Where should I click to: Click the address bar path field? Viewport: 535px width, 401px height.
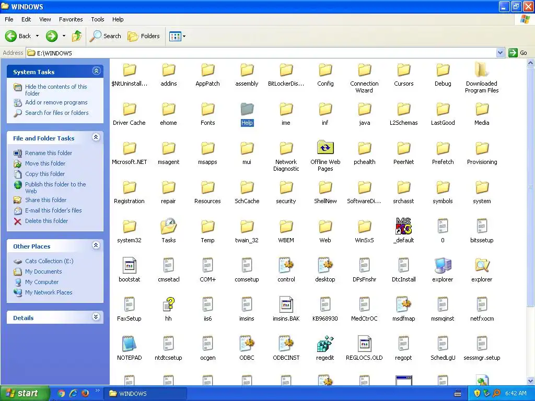(261, 53)
